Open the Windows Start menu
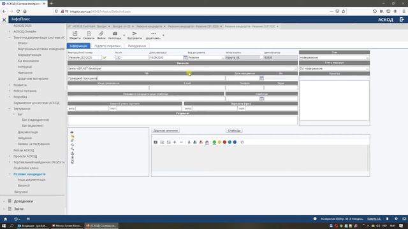 pos(4,226)
